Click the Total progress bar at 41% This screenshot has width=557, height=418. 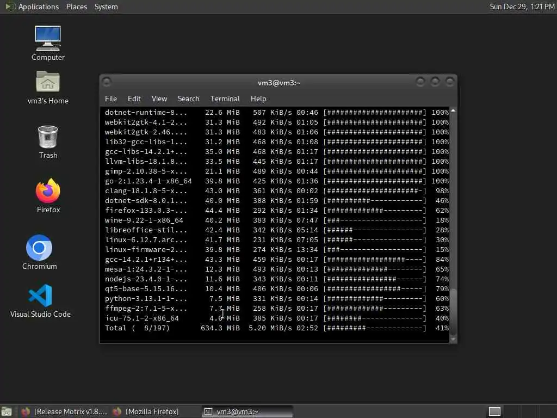pos(374,328)
